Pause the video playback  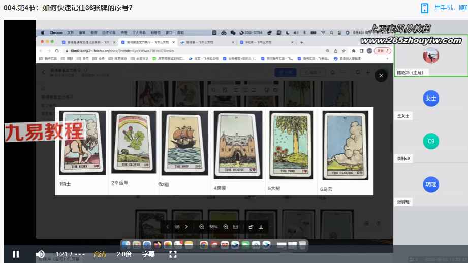point(16,254)
